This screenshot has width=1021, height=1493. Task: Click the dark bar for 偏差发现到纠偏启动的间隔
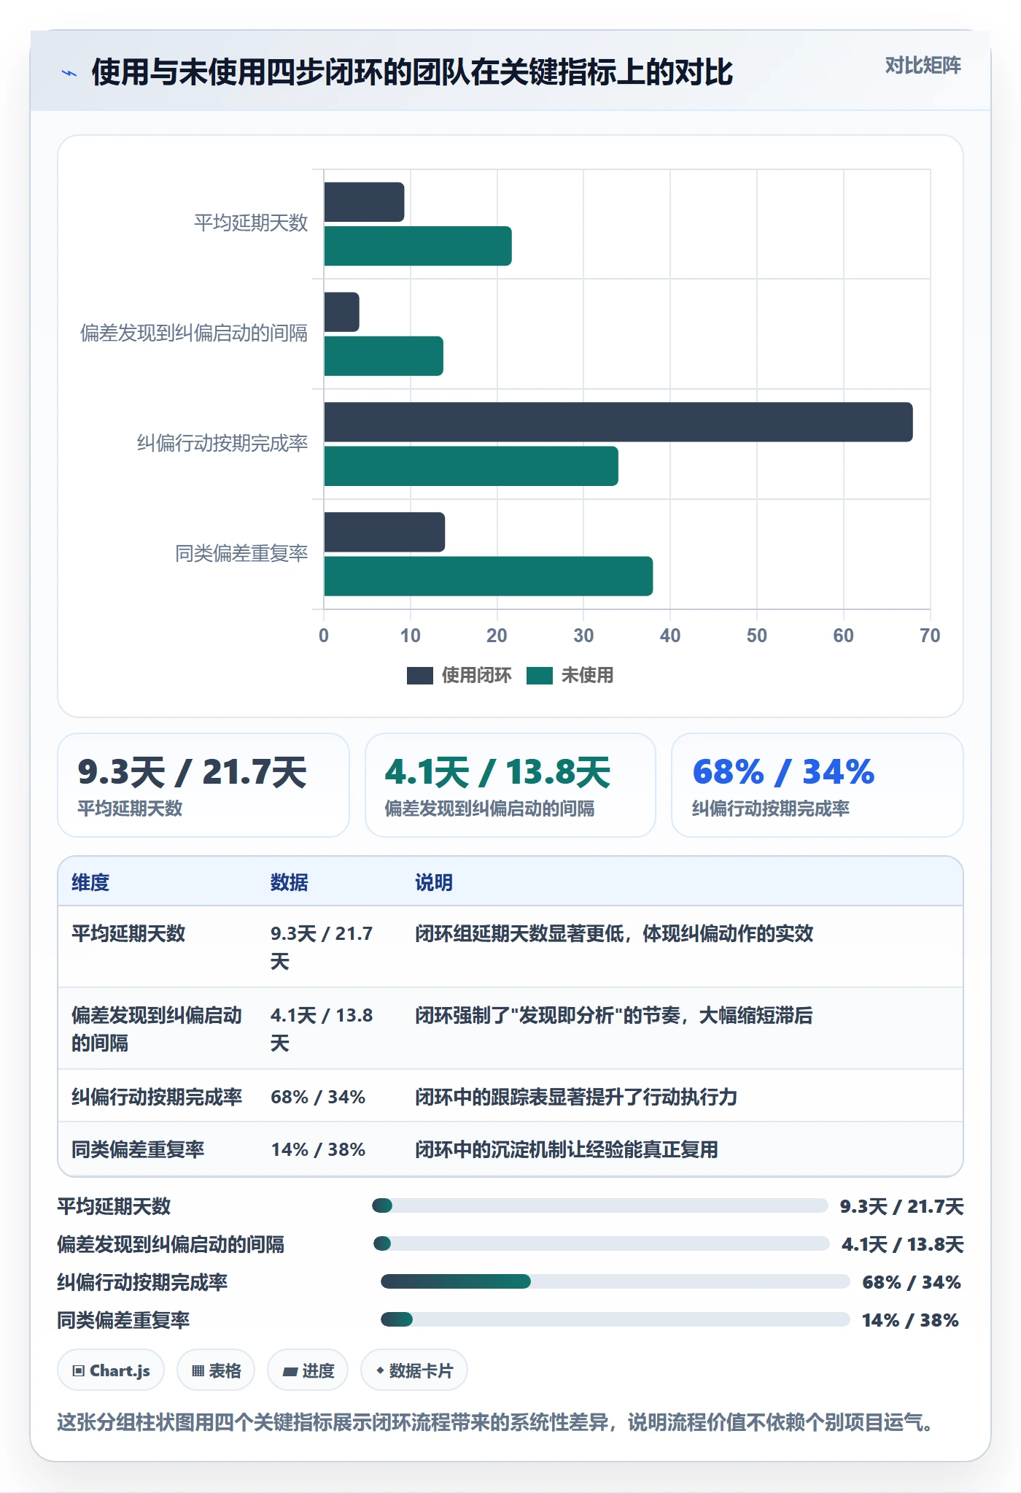click(x=342, y=312)
